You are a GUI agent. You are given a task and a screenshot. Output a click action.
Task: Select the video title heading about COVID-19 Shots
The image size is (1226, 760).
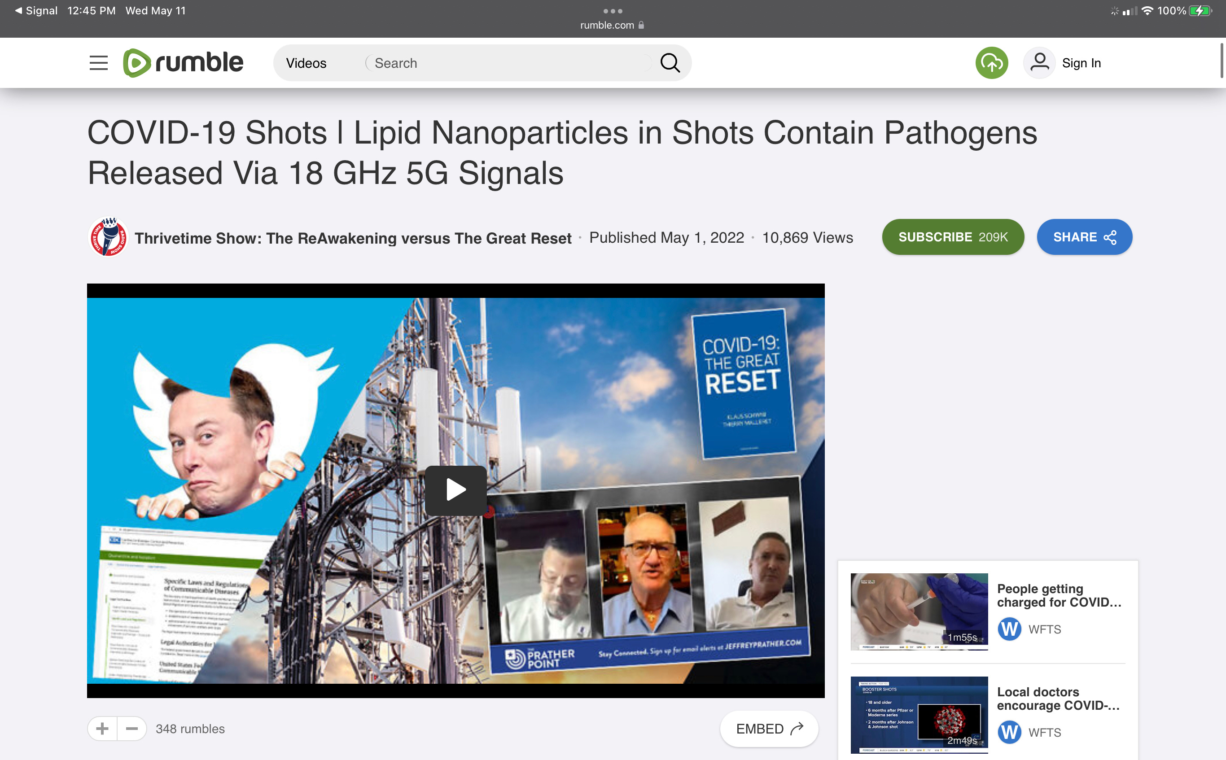click(562, 153)
